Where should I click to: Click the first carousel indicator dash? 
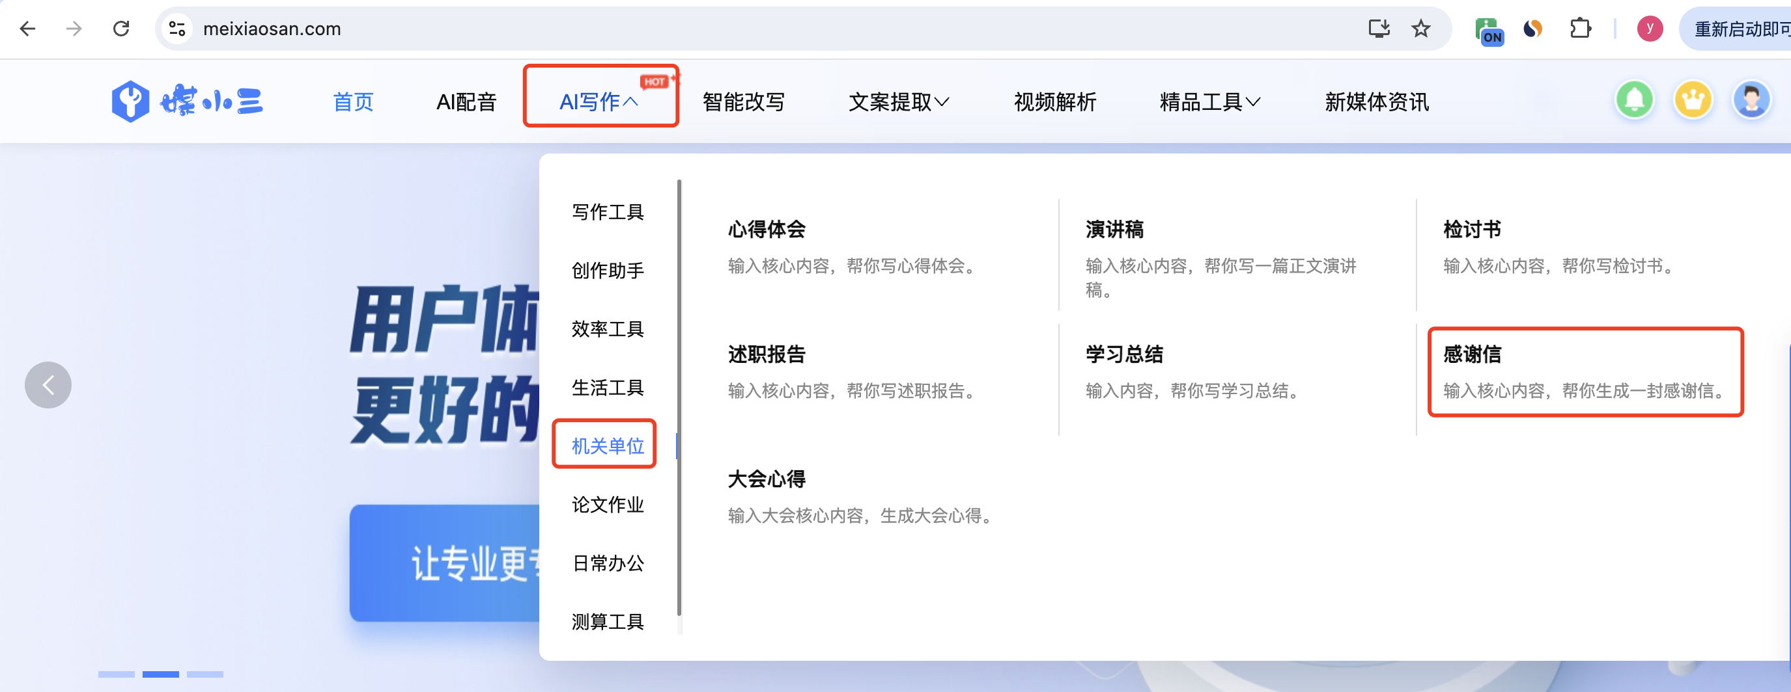(x=116, y=674)
